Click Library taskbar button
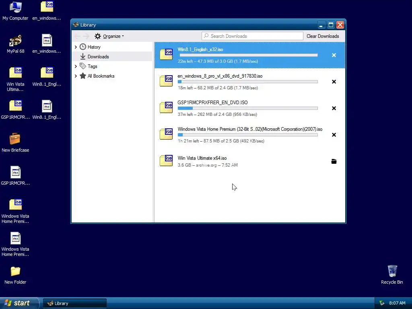 (75, 303)
